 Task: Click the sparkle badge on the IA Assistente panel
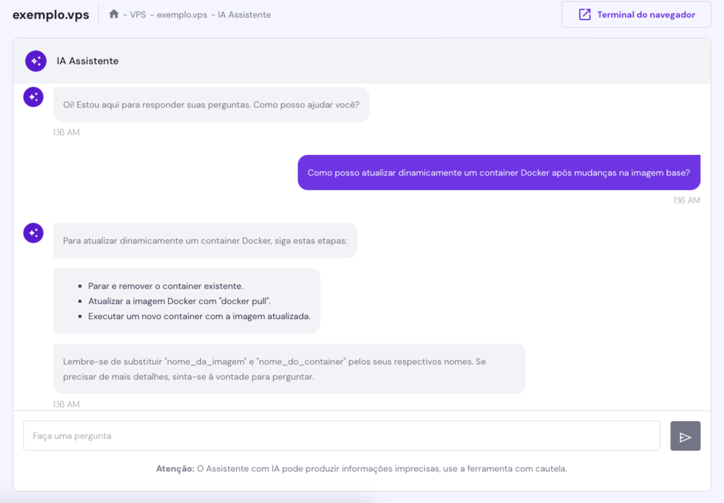point(35,61)
